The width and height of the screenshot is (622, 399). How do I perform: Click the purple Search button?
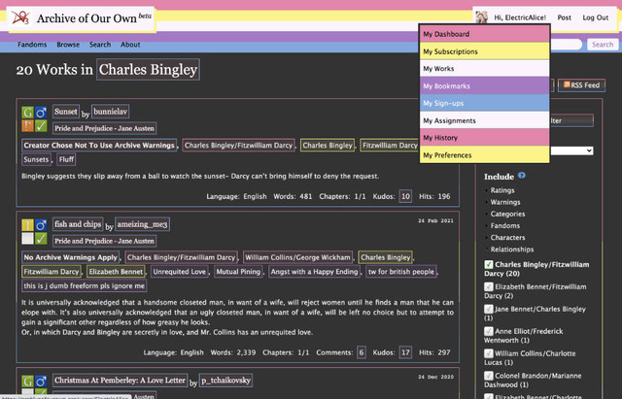(x=603, y=45)
